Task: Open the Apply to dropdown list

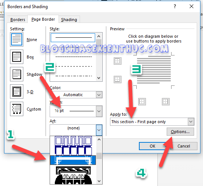Action: pos(152,122)
